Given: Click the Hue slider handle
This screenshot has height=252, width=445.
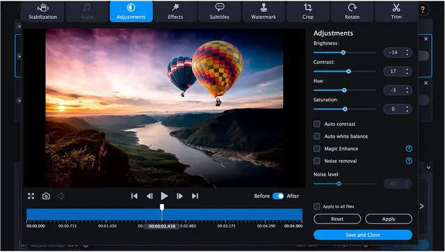Looking at the screenshot, I should [x=344, y=90].
